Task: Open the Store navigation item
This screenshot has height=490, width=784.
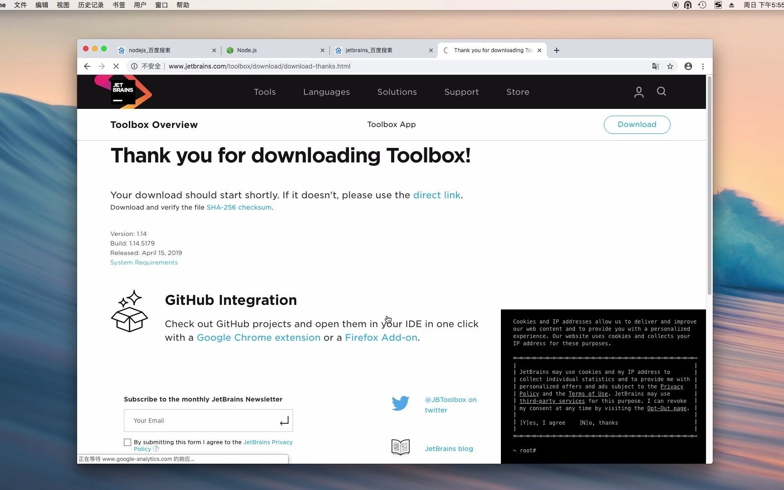Action: point(518,92)
